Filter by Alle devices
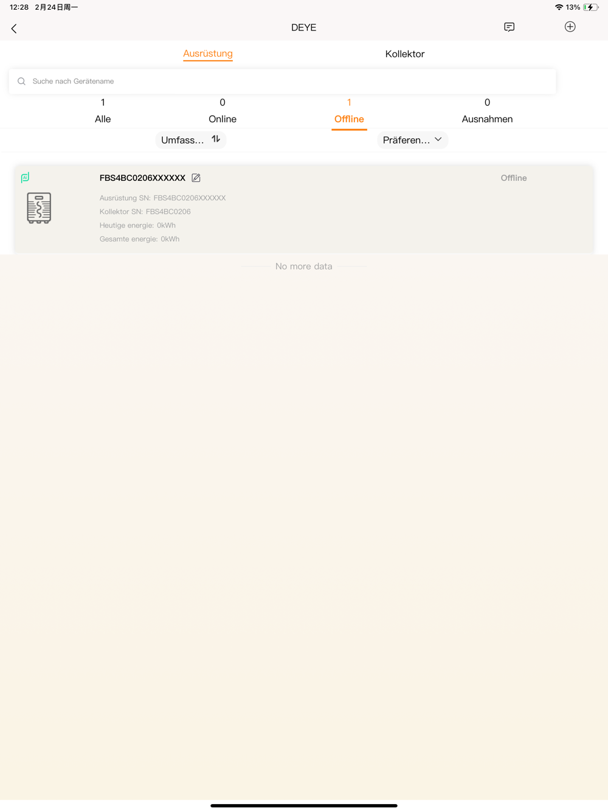This screenshot has width=608, height=812. [103, 111]
